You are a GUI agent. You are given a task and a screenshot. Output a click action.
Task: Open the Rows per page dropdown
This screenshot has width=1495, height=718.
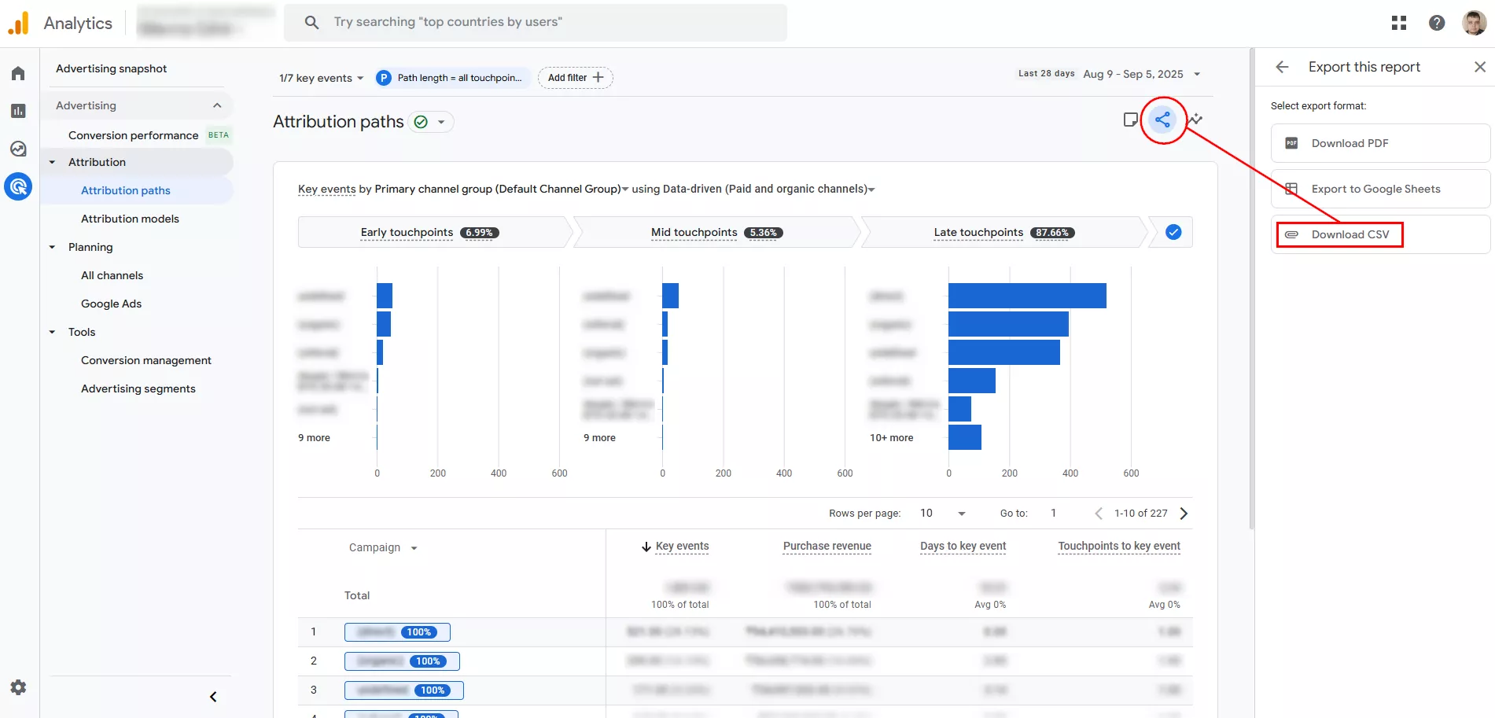[942, 514]
